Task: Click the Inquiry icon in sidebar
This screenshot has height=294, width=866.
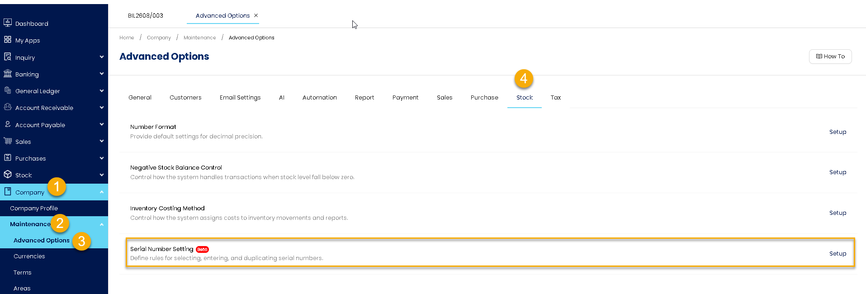Action: pos(8,57)
